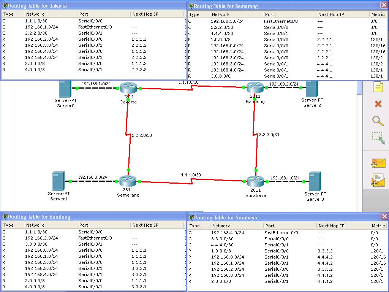Select the 192.168.4.0/24 FastEthernet0/0 row in Surabaya table
The height and width of the screenshot is (292, 389).
coord(288,233)
